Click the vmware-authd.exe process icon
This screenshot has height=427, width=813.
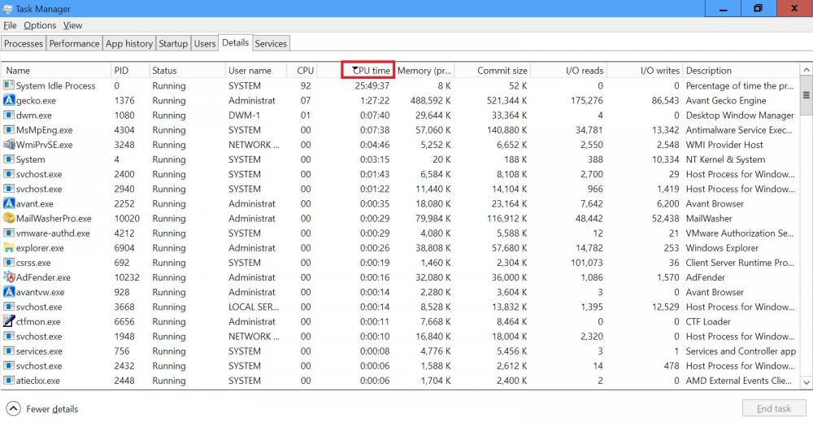coord(9,233)
